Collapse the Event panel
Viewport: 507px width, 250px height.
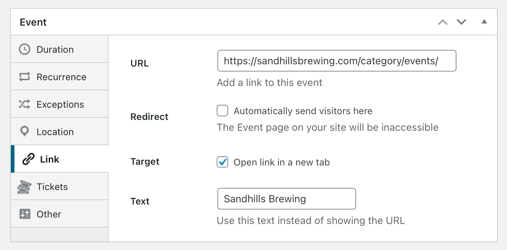pyautogui.click(x=484, y=22)
